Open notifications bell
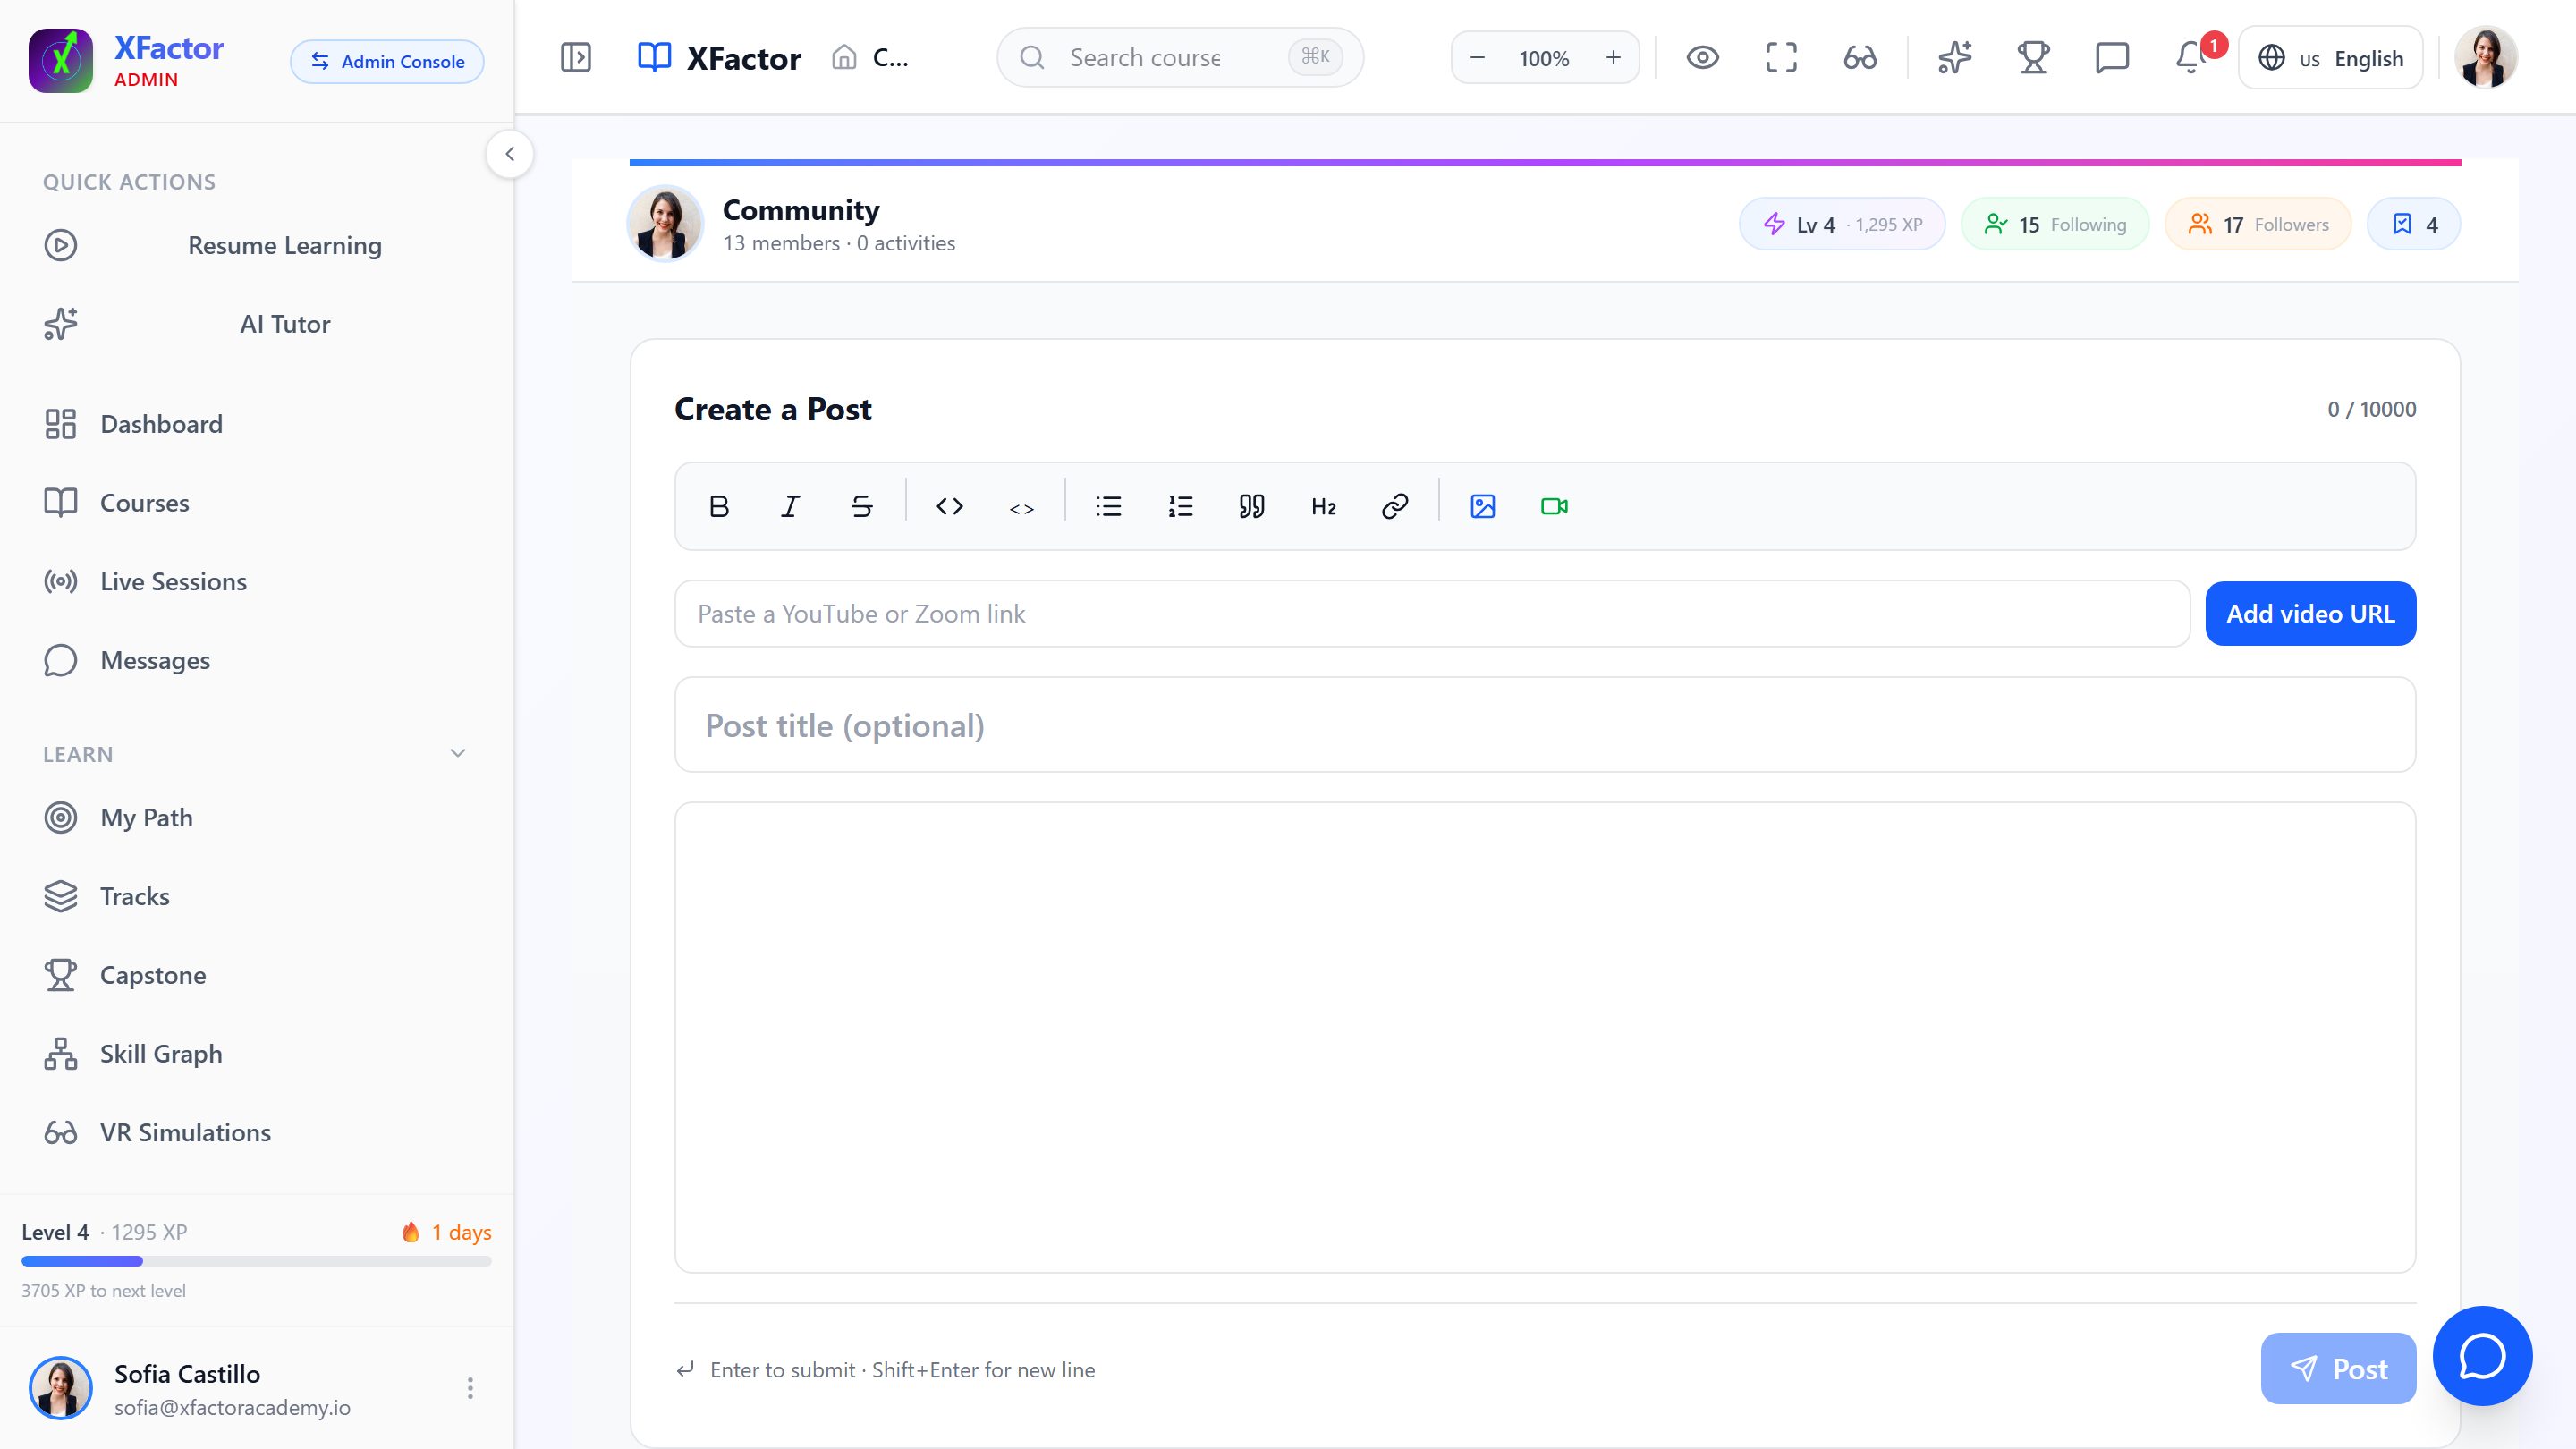The width and height of the screenshot is (2576, 1449). tap(2190, 57)
